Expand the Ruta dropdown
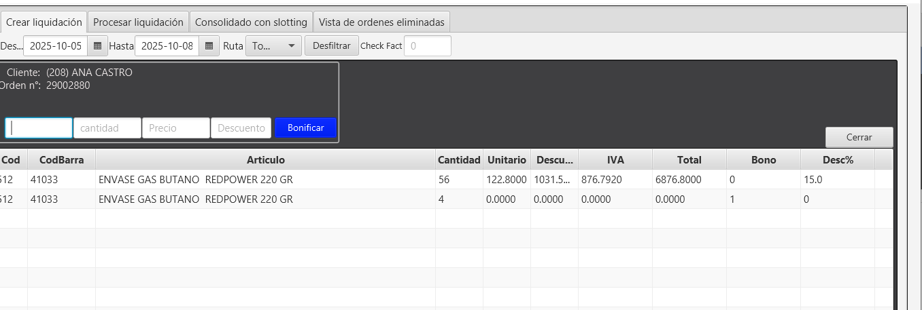This screenshot has height=310, width=922. pyautogui.click(x=273, y=46)
